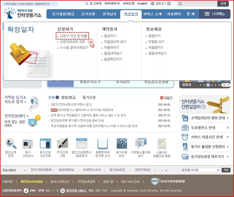The image size is (234, 197).
Task: Open 등기열람/발급 menu
Action: point(63,14)
